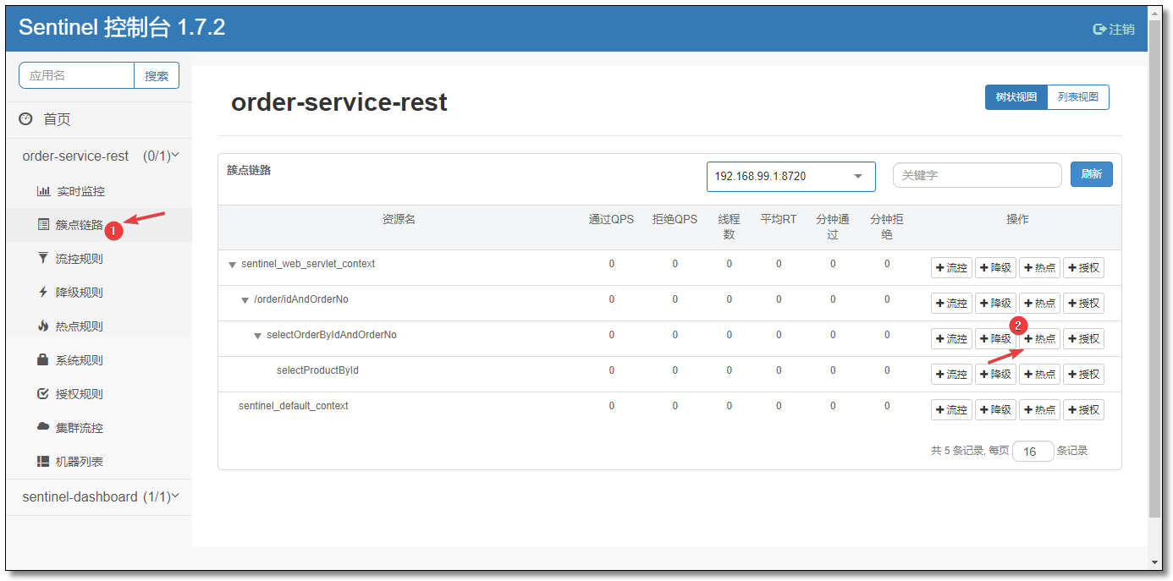This screenshot has height=581, width=1173.
Task: Add 降级 rule for /order/idAndOrderNo
Action: tap(995, 304)
